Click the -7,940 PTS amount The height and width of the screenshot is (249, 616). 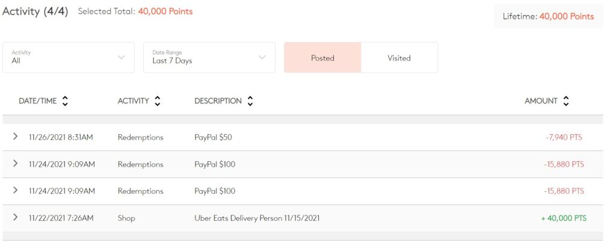(564, 138)
